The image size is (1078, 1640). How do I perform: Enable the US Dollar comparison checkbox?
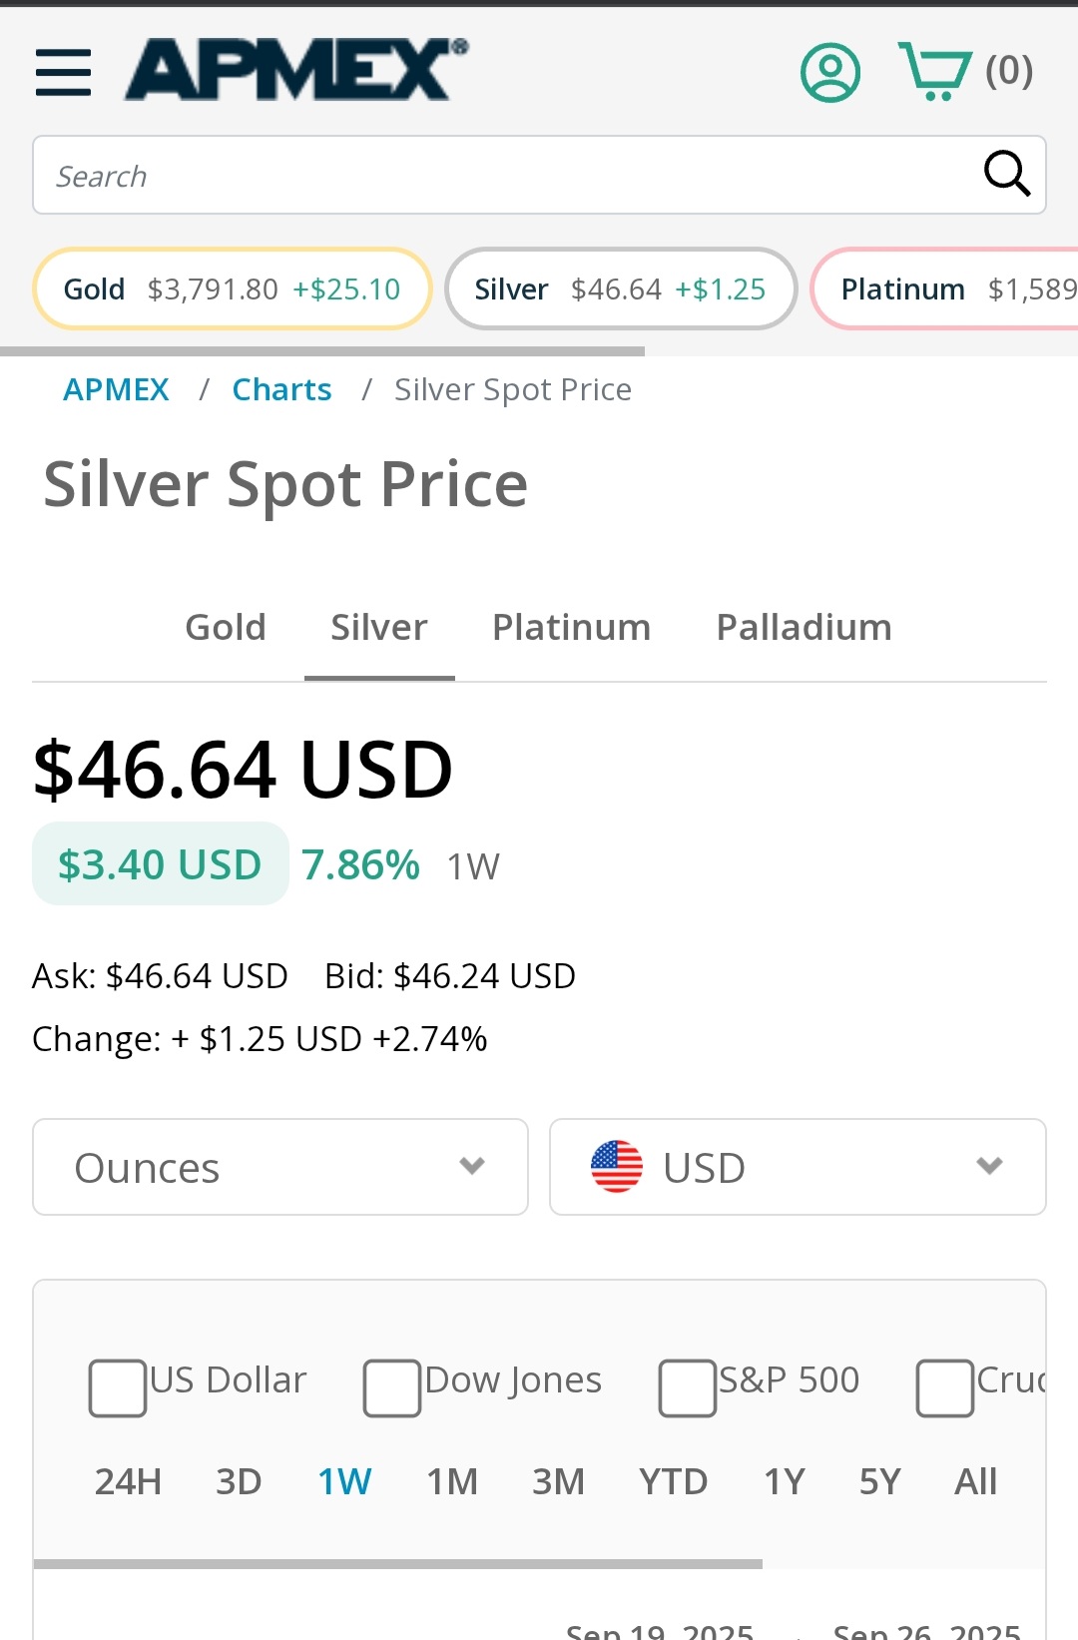pos(118,1387)
